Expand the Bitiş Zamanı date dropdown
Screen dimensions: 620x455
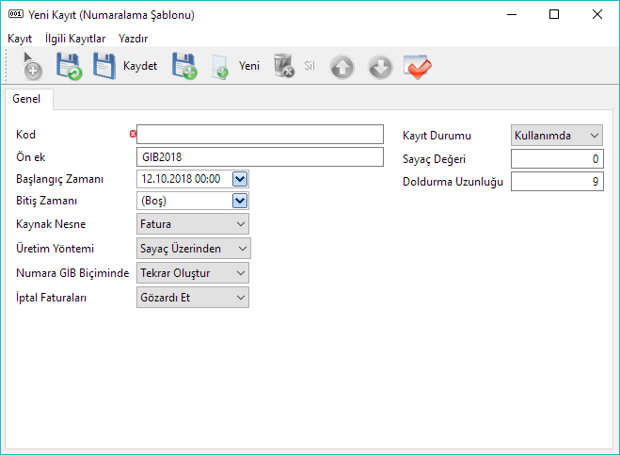coord(239,201)
